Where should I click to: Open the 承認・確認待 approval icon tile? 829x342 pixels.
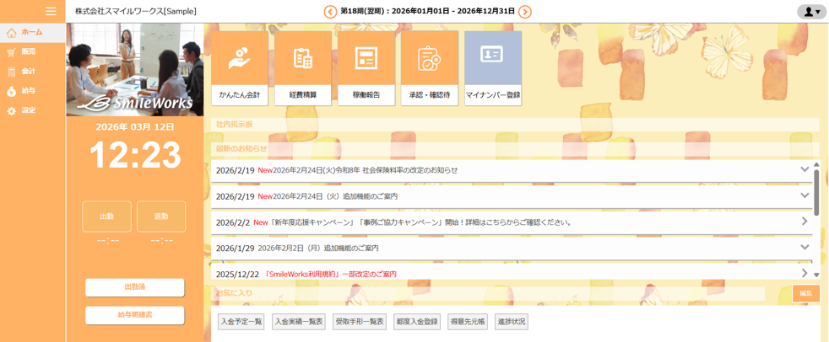pos(430,68)
